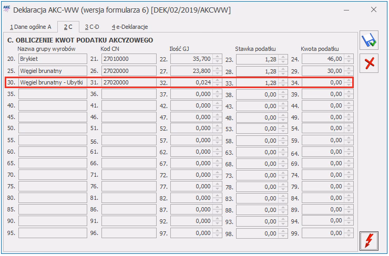Viewport: 389px width, 256px height.
Task: Decrease Stawka podatku value in field 23
Action: coord(283,61)
